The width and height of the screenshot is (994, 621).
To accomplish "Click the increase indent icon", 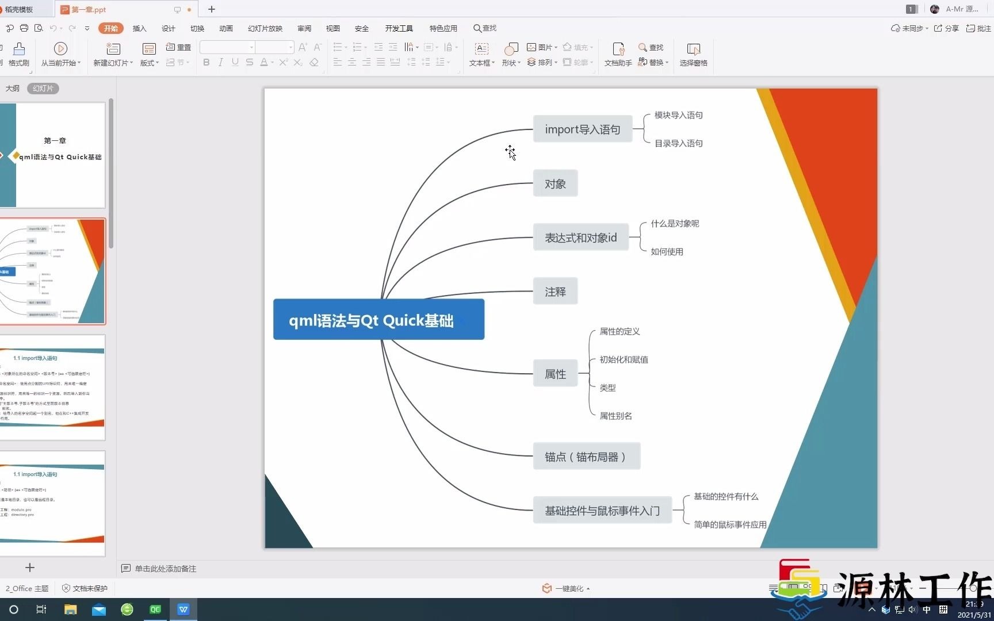I will pos(393,47).
